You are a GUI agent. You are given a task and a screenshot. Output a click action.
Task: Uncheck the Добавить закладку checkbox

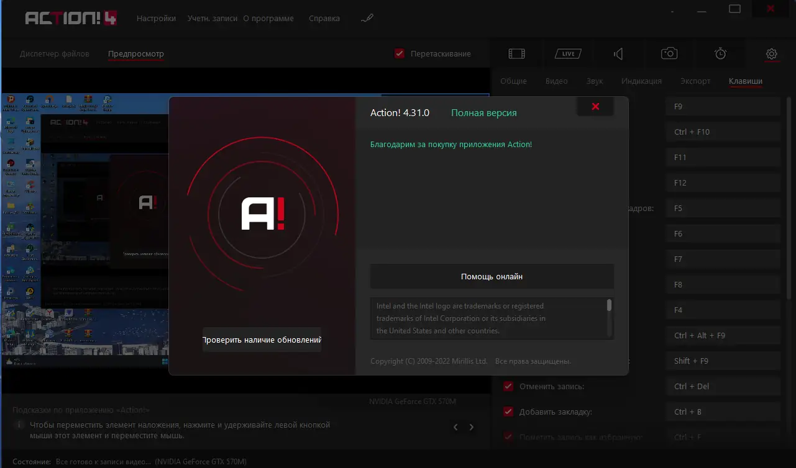[x=508, y=412]
